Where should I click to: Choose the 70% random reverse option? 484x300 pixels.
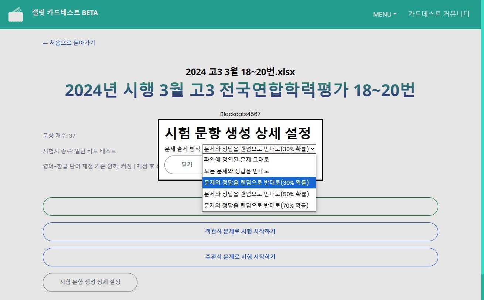(x=256, y=205)
